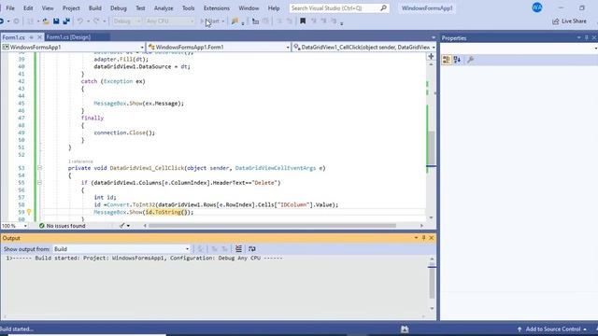The width and height of the screenshot is (598, 336).
Task: Switch to Form1.cs [Design] tab
Action: (68, 37)
